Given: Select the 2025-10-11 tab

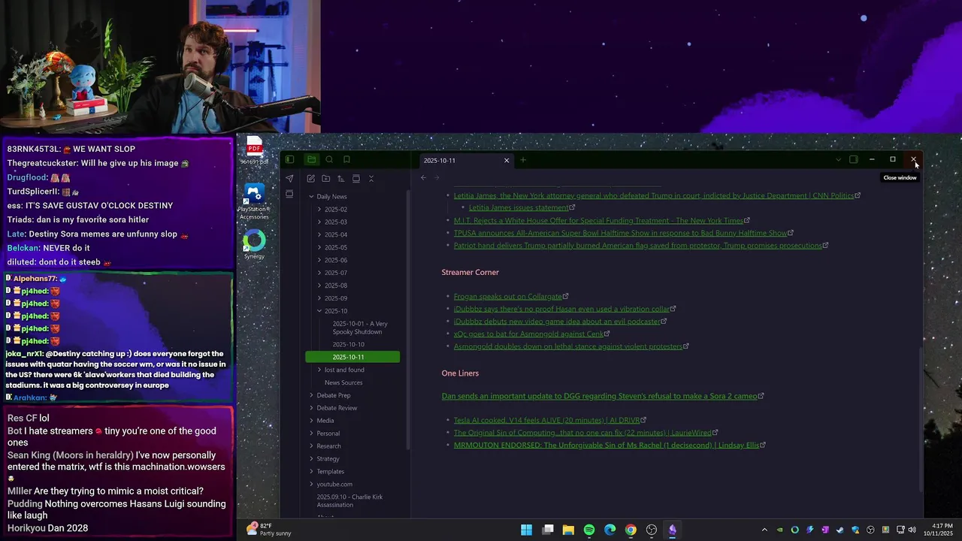Looking at the screenshot, I should 466,160.
